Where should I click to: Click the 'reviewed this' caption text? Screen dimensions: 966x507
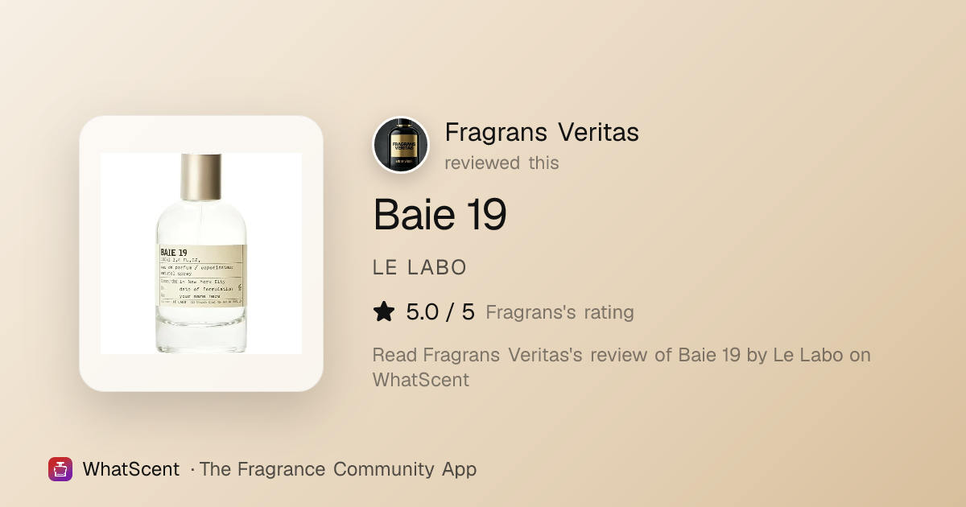click(x=502, y=163)
